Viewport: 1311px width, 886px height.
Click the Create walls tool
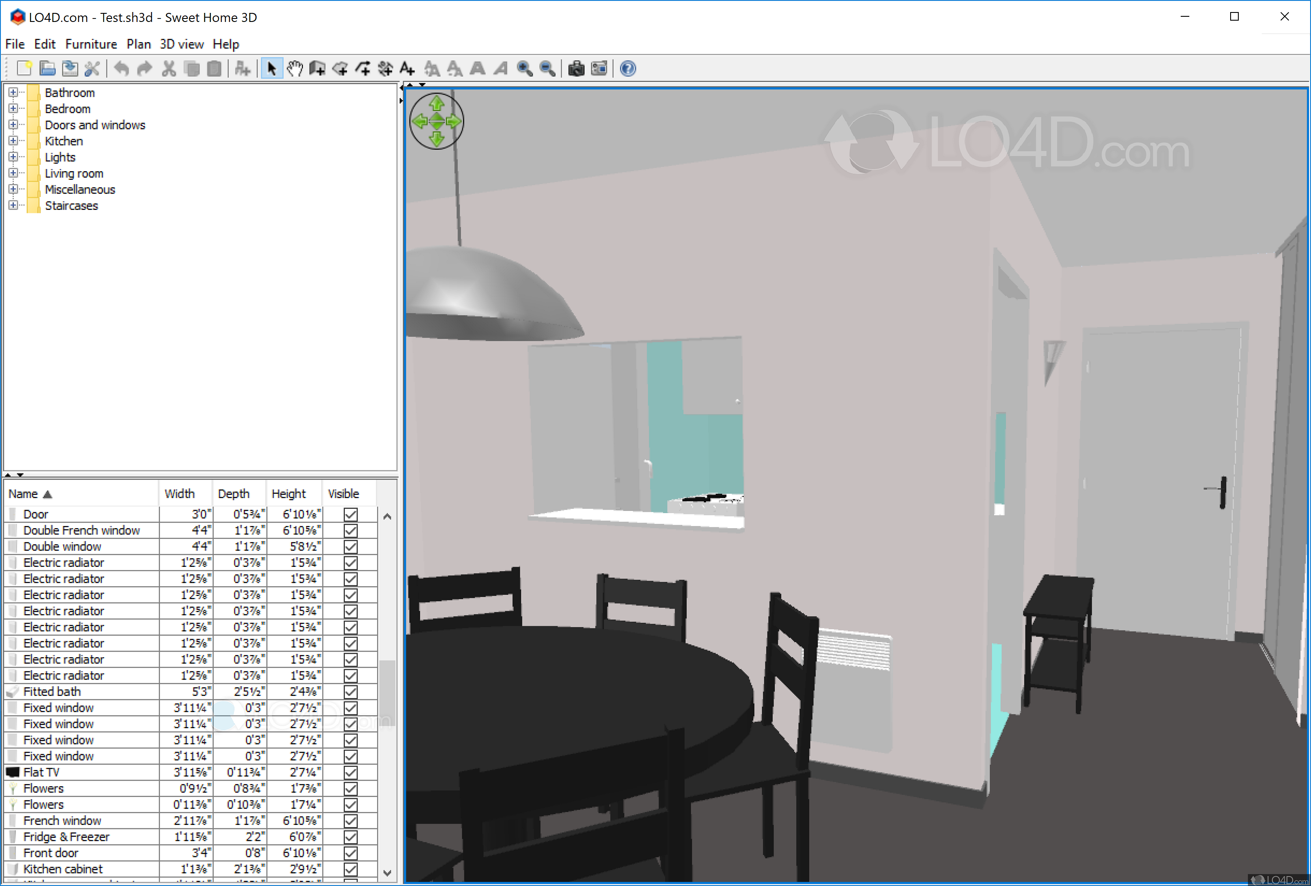tap(318, 69)
